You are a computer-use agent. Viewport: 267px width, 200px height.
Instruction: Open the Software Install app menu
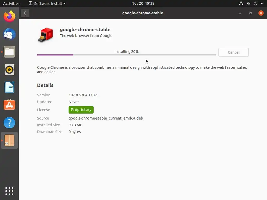tap(47, 3)
